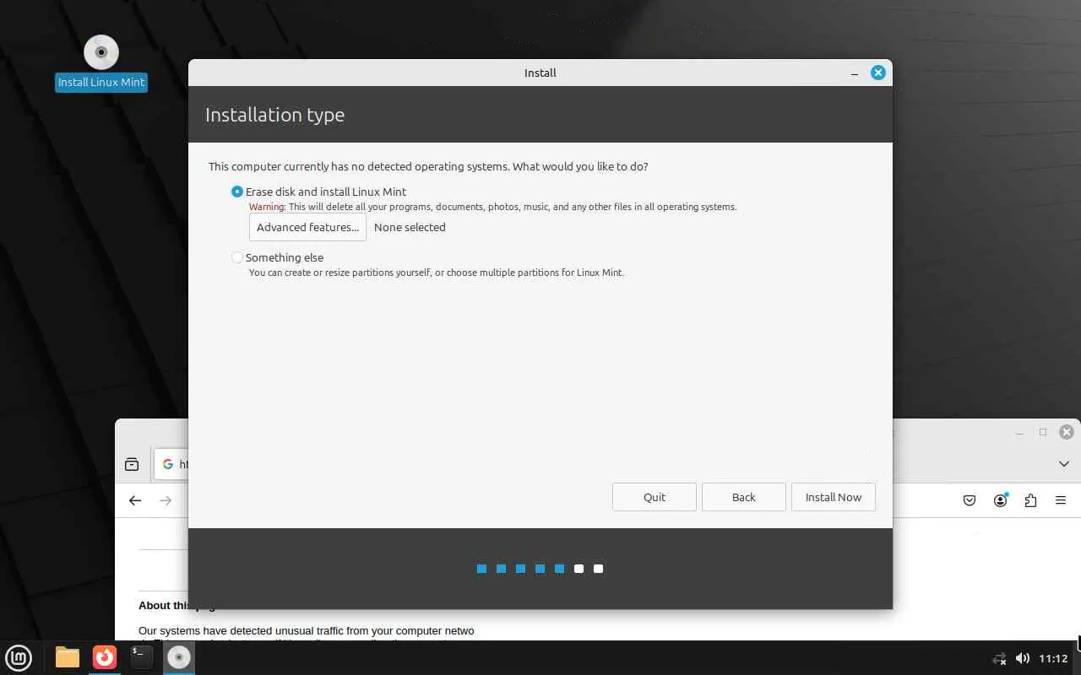1081x675 pixels.
Task: Click the red Warning text line
Action: (x=492, y=207)
